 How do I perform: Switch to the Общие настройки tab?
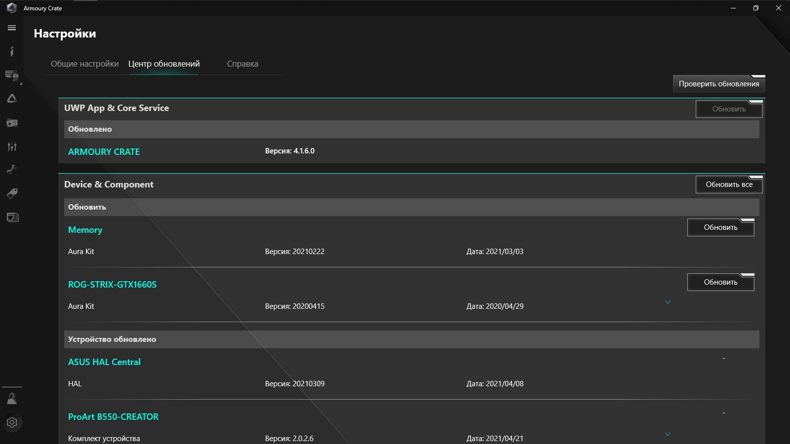click(85, 64)
